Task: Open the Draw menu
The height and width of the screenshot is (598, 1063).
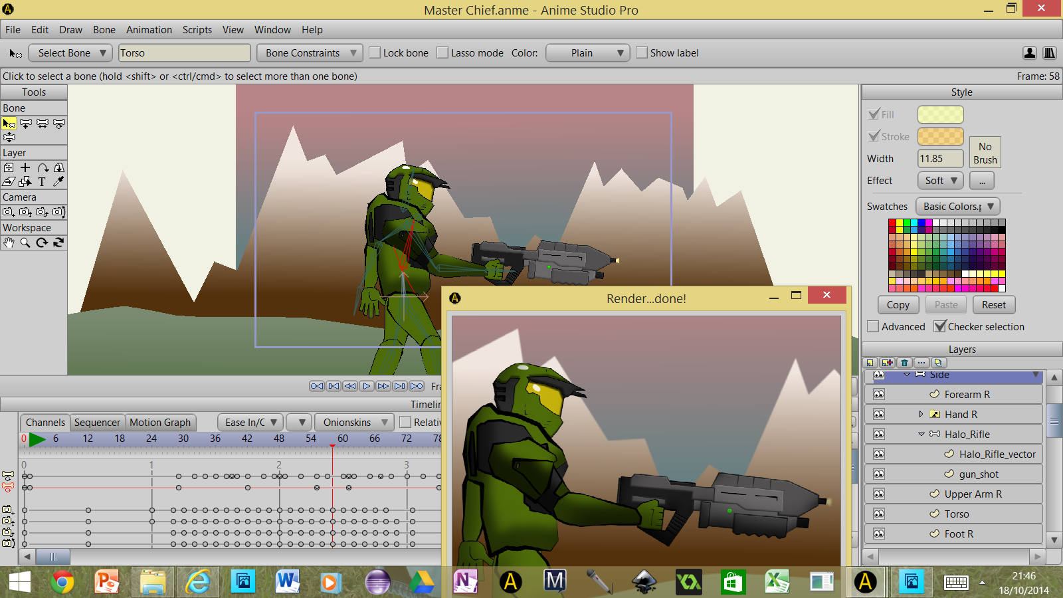Action: (x=70, y=30)
